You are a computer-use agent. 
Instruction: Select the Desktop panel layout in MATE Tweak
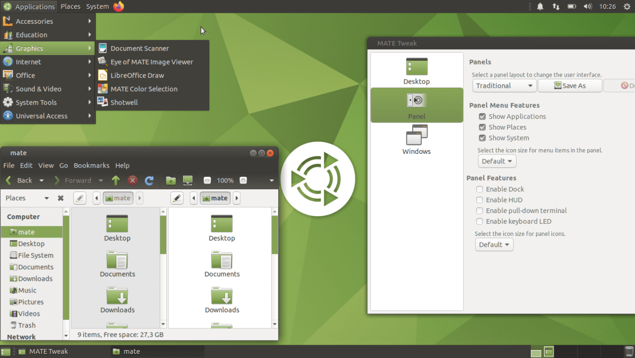pyautogui.click(x=416, y=70)
